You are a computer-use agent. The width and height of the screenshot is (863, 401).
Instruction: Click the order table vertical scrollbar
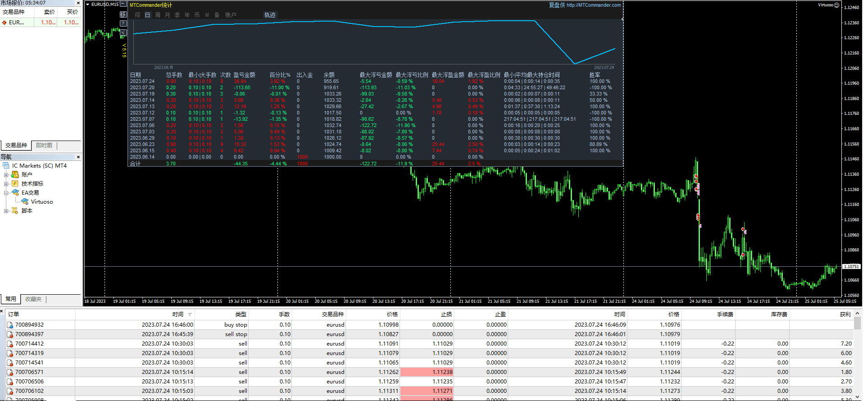point(857,323)
